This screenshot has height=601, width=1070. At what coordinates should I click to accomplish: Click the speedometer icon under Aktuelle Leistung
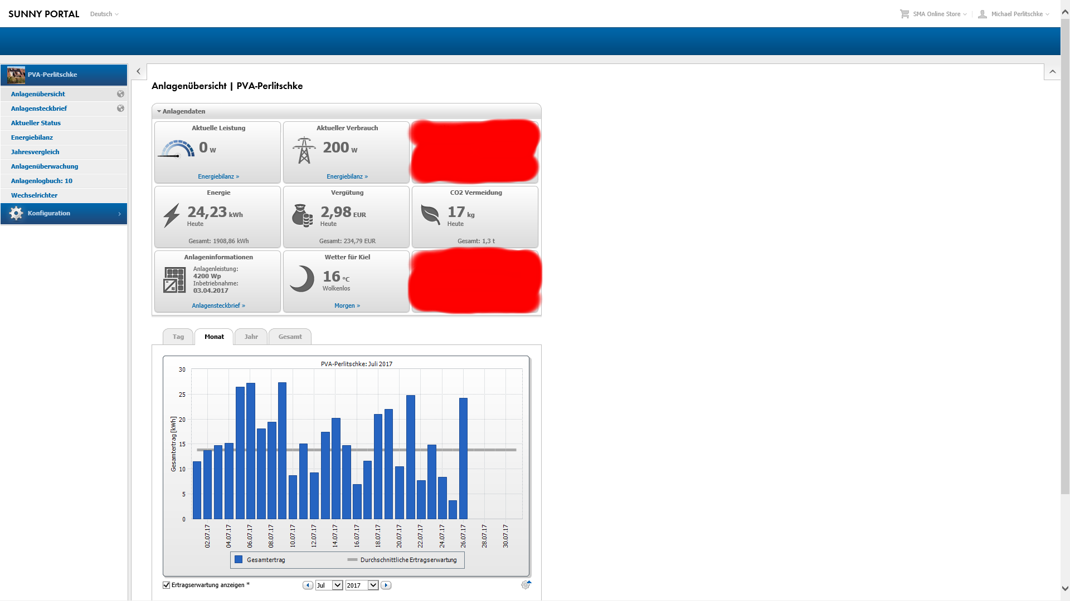coord(177,149)
